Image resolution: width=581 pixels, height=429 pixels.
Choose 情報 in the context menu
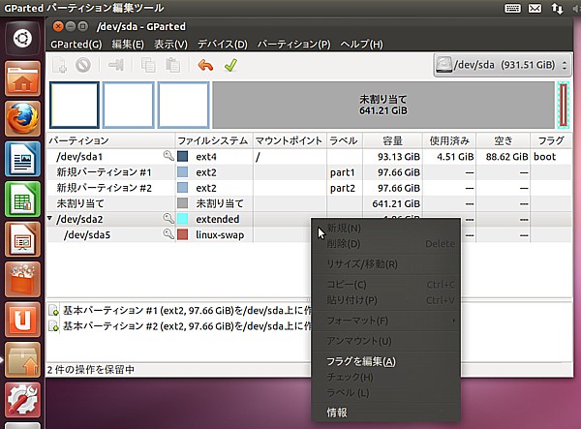pyautogui.click(x=385, y=412)
